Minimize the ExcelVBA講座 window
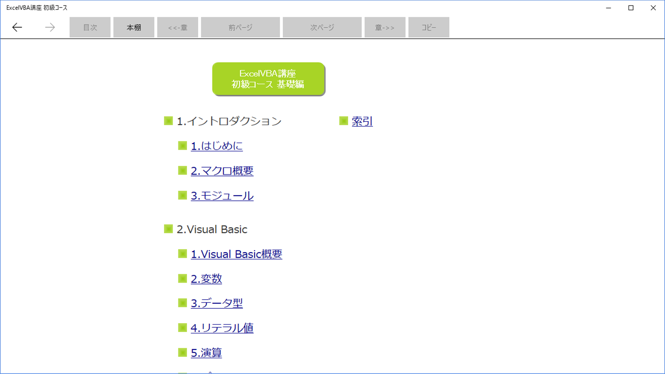 (x=609, y=8)
